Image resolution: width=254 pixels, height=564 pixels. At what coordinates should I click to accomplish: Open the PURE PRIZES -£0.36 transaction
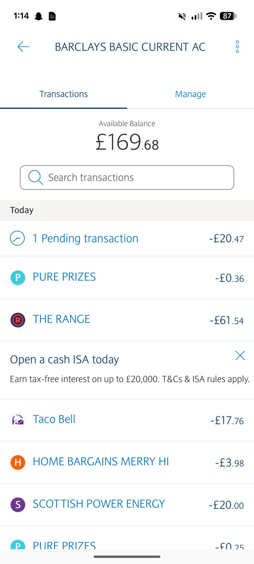pyautogui.click(x=127, y=278)
